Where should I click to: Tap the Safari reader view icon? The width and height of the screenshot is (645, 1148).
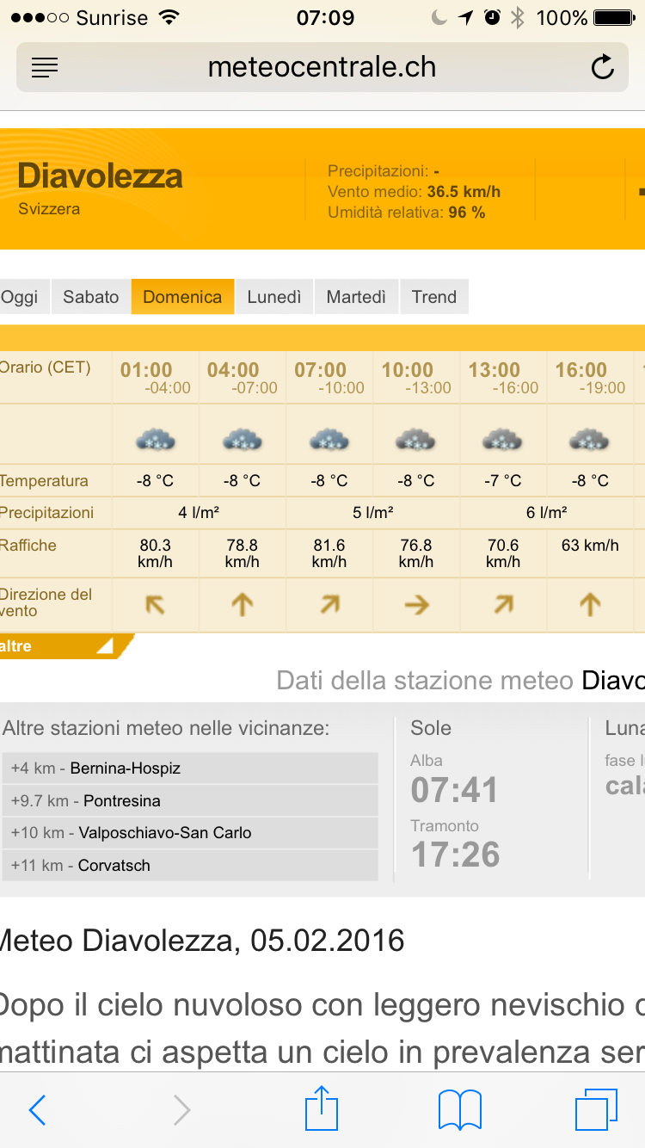45,68
